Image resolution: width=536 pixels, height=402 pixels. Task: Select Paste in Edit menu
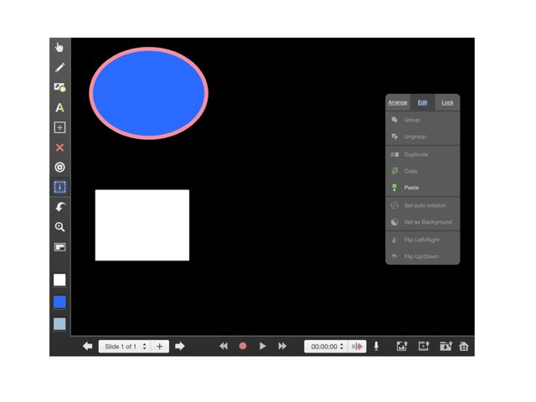pyautogui.click(x=422, y=188)
